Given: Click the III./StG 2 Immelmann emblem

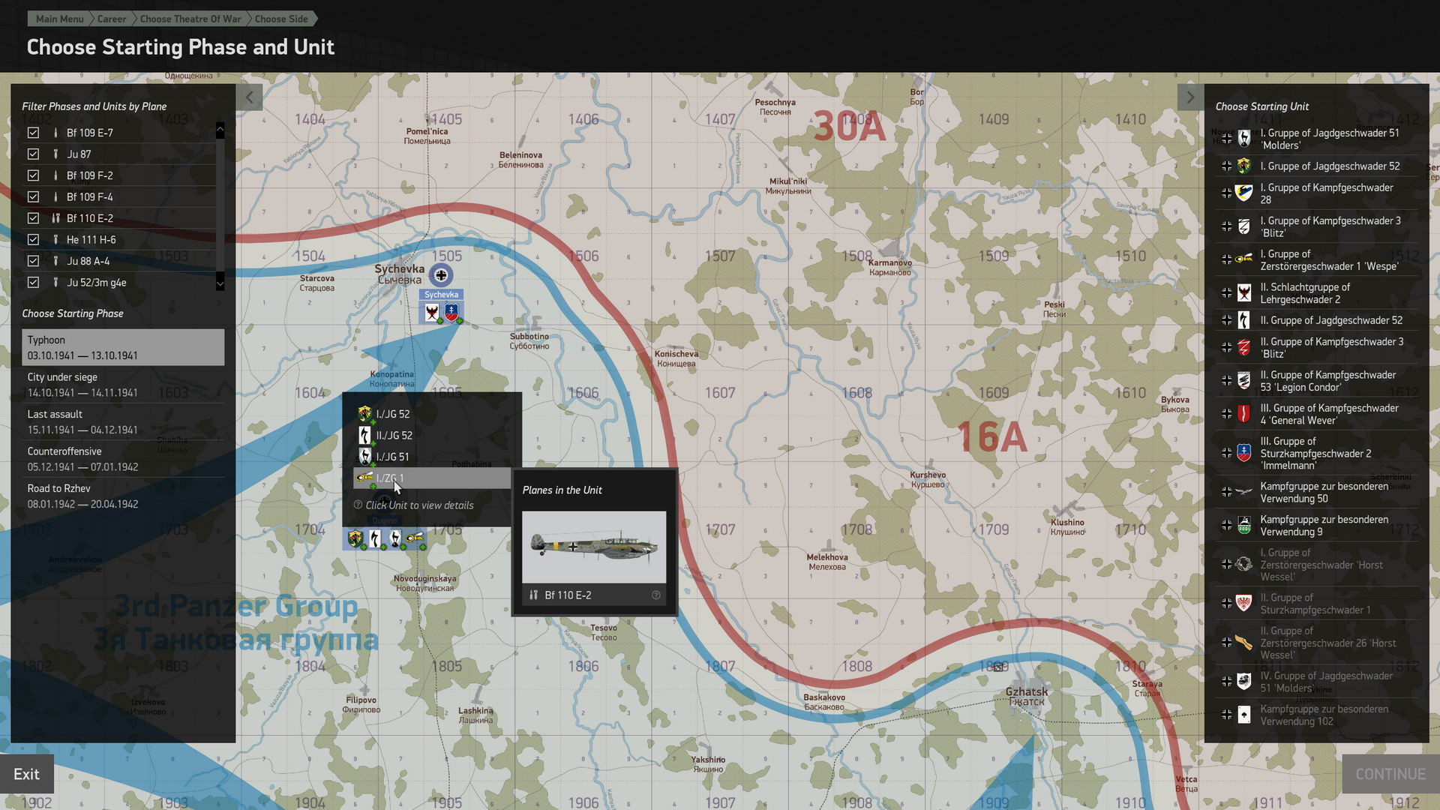Looking at the screenshot, I should 1243,453.
